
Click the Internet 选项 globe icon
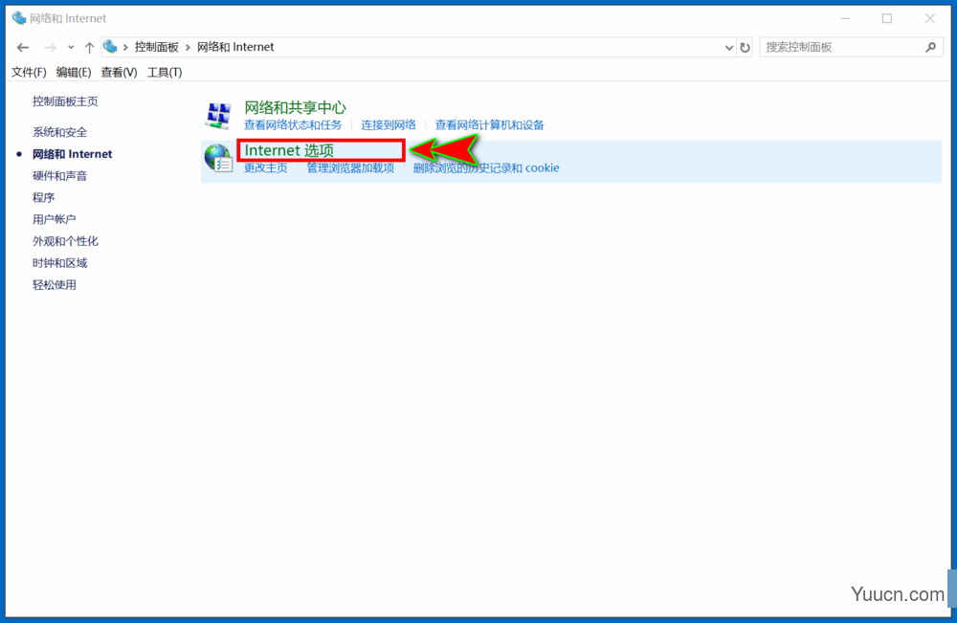tap(218, 158)
